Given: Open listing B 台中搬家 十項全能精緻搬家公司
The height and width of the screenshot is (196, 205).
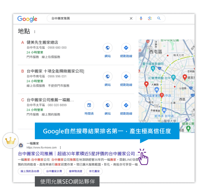Looking at the screenshot, I should point(55,71).
